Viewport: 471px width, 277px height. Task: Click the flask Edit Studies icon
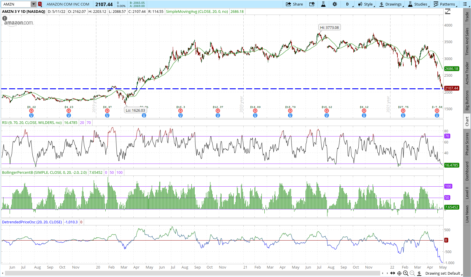[323, 4]
